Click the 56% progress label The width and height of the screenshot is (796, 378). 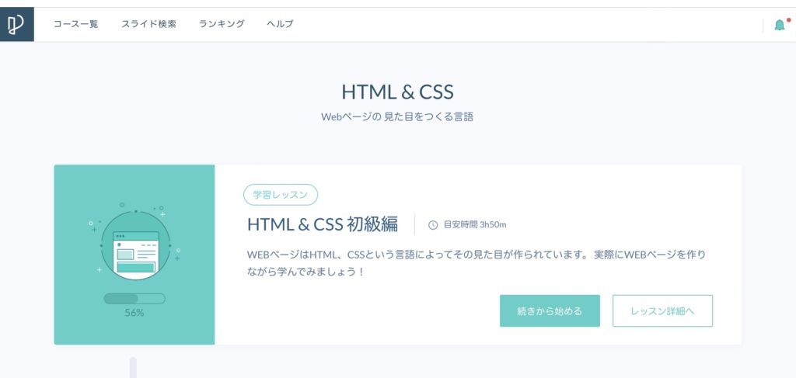click(134, 313)
